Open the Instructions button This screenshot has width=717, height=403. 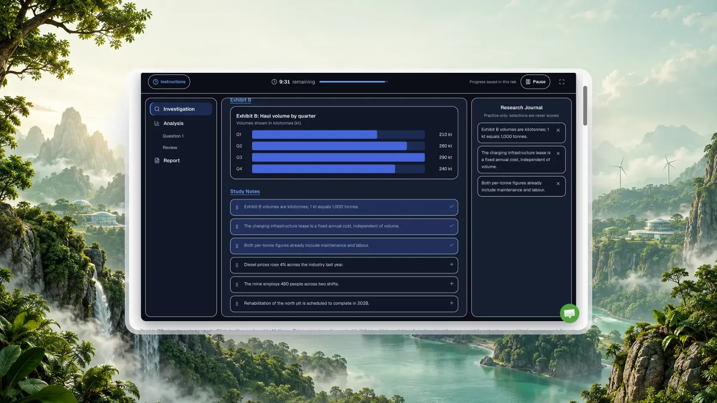169,82
